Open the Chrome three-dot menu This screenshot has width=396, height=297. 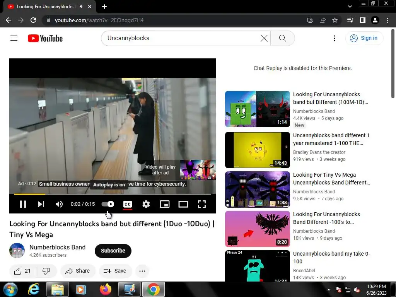coord(387,20)
